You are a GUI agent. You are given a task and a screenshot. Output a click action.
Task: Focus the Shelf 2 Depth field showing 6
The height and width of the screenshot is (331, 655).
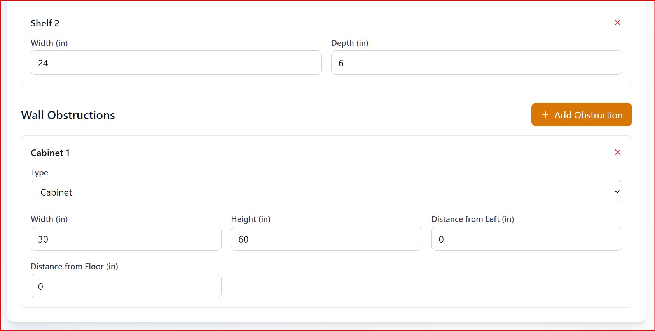tap(477, 62)
